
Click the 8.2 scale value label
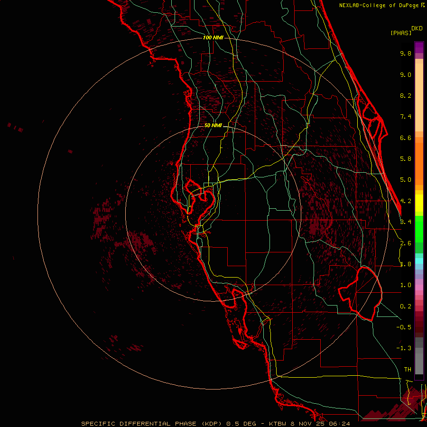point(406,95)
